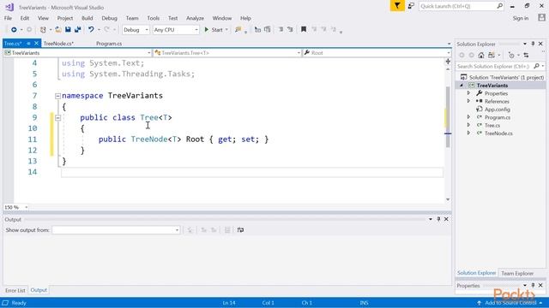Click the Clear All icon in Output panel
Image resolution: width=549 pixels, height=308 pixels.
pyautogui.click(x=227, y=230)
